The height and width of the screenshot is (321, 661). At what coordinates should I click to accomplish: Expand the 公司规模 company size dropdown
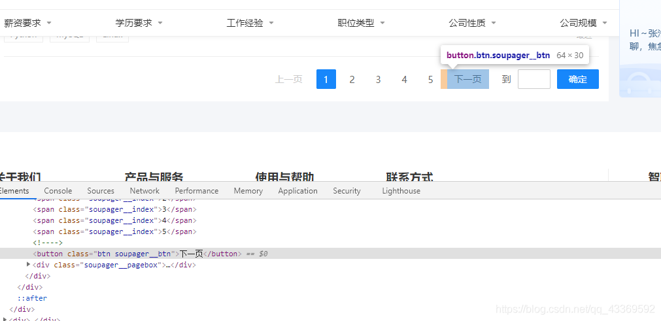(x=583, y=23)
